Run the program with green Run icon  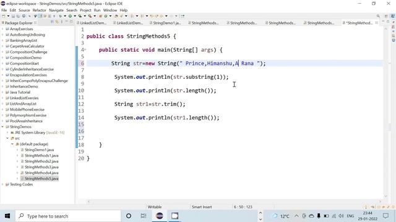(x=70, y=16)
